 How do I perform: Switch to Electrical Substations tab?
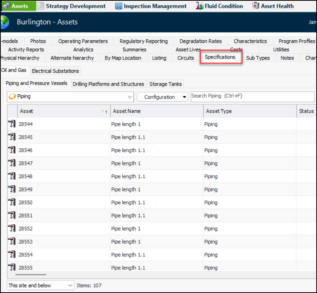[x=55, y=71]
